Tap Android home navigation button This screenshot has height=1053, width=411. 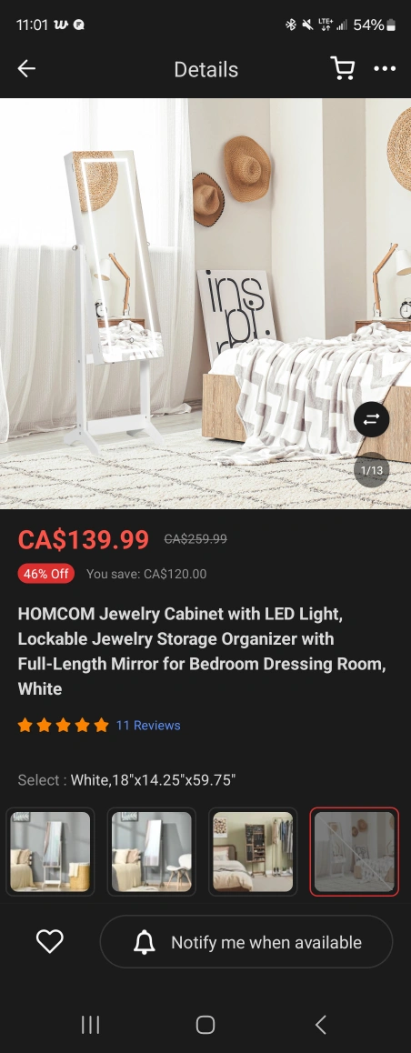(205, 1024)
